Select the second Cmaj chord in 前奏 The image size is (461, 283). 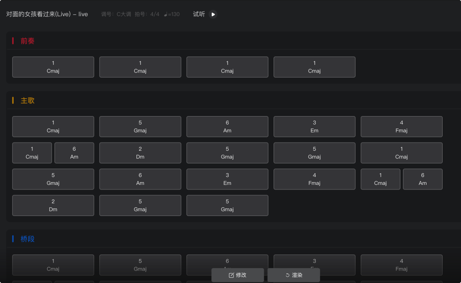coord(140,67)
